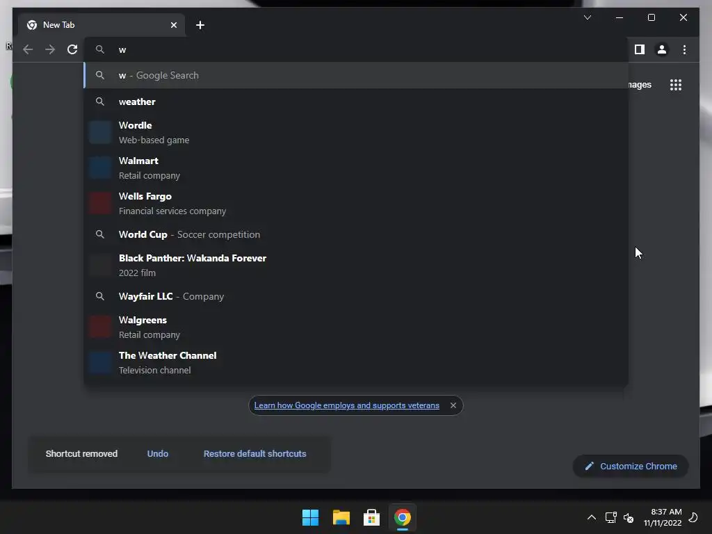Click the browser Back arrow
The width and height of the screenshot is (712, 534).
tap(28, 49)
